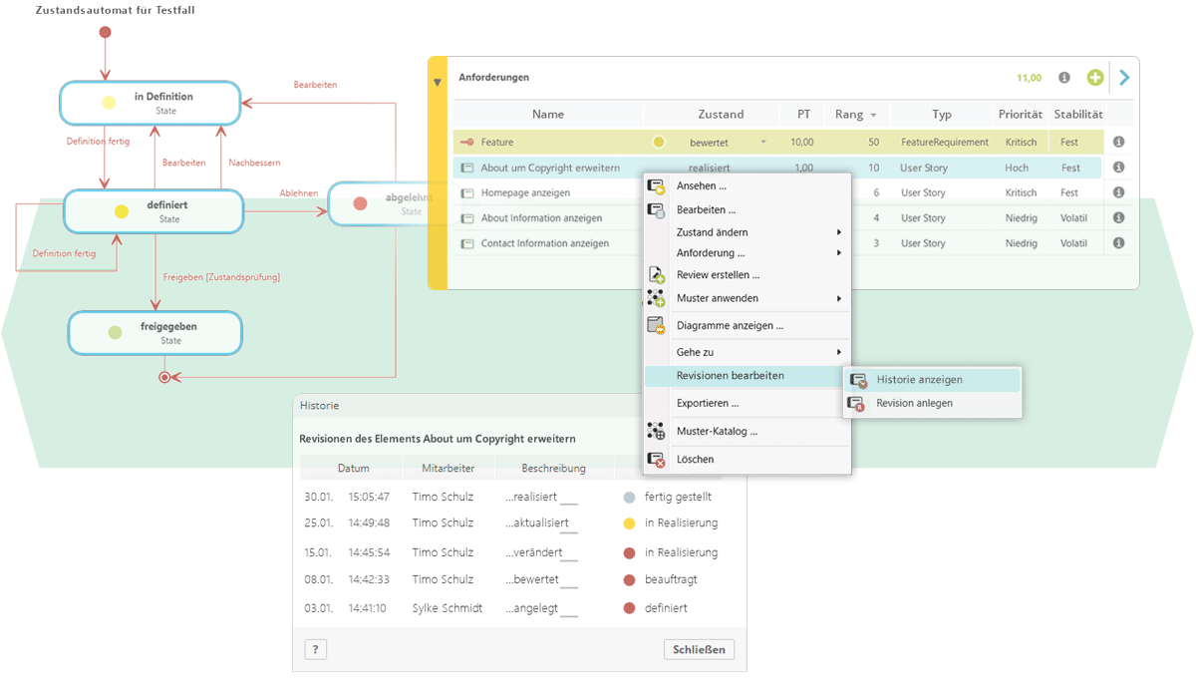Collapse the Anforderungen panel with yellow triangle
1196x698 pixels.
(x=437, y=83)
